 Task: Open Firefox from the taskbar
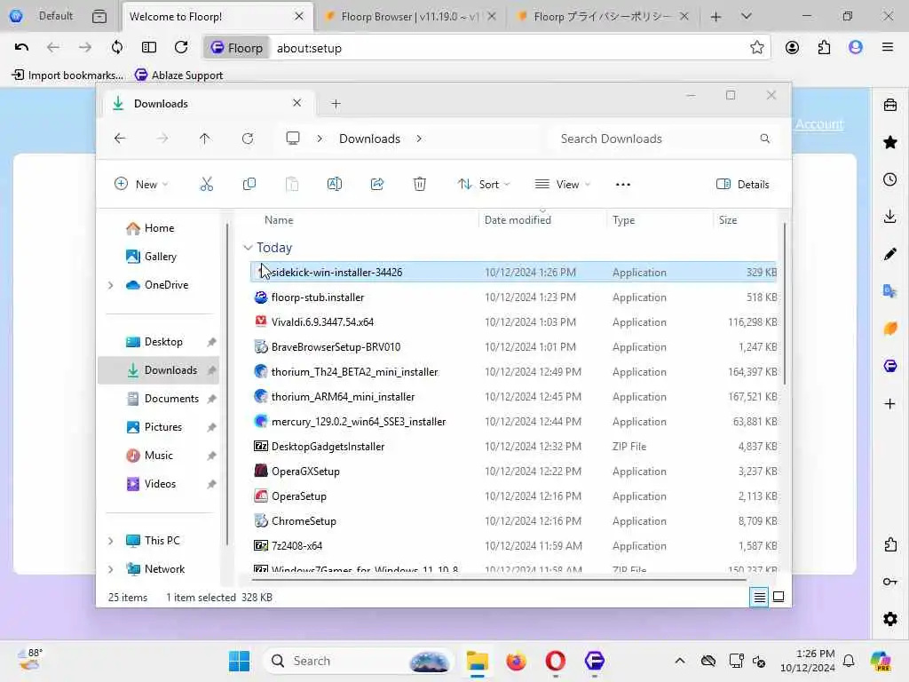516,661
